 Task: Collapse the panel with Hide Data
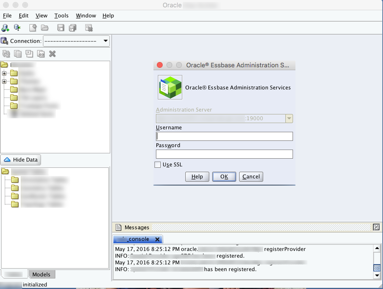point(21,160)
